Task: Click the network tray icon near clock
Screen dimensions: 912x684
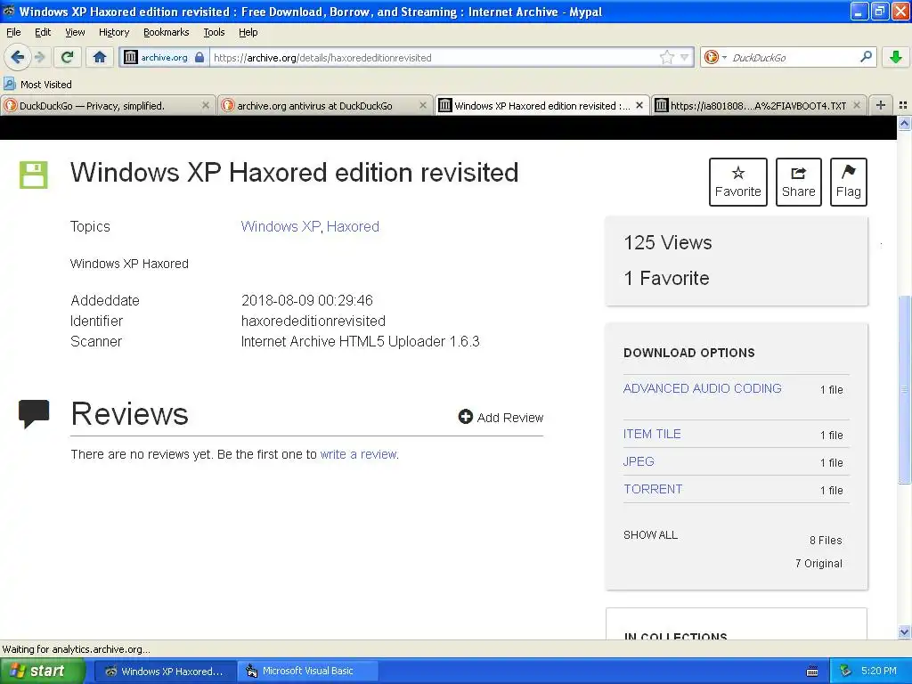Action: click(x=846, y=672)
